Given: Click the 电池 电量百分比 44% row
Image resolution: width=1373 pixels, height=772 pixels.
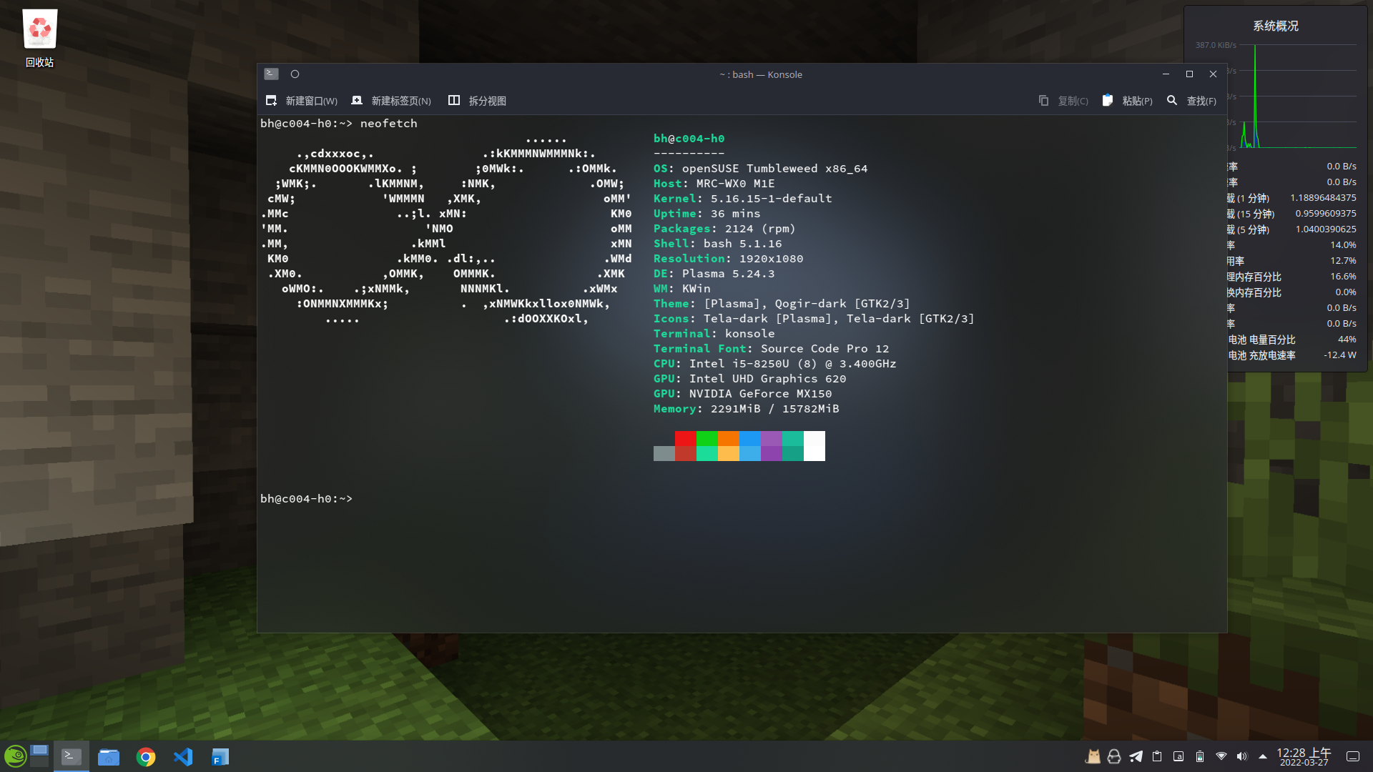Looking at the screenshot, I should point(1291,340).
